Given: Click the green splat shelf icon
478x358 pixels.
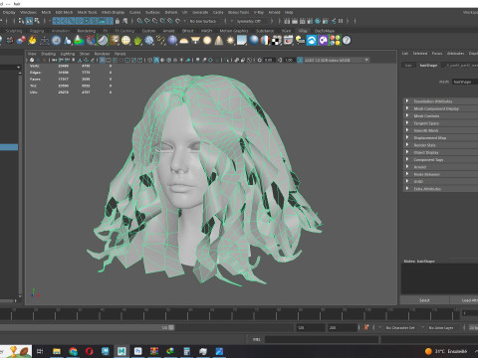Looking at the screenshot, I should coord(137,41).
